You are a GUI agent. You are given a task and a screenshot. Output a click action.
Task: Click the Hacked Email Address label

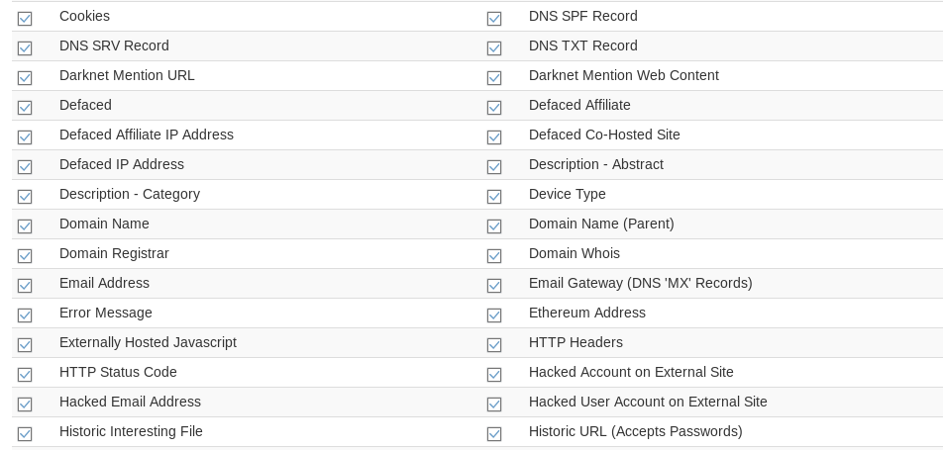[130, 402]
